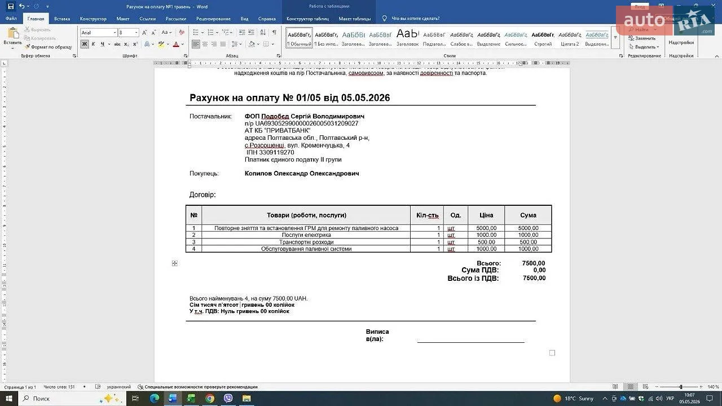Screen dimensions: 722x406
Task: Adjust the zoom slider in the status bar
Action: click(681, 387)
